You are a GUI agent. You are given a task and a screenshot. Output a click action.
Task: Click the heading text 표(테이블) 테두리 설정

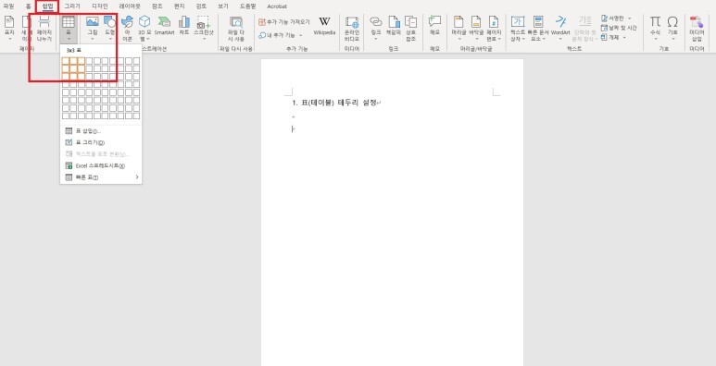point(338,103)
